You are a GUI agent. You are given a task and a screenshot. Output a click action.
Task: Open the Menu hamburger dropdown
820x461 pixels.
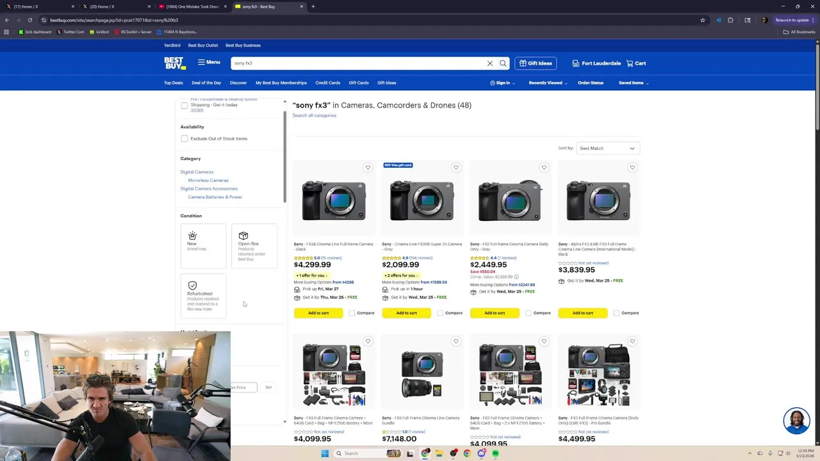[209, 63]
